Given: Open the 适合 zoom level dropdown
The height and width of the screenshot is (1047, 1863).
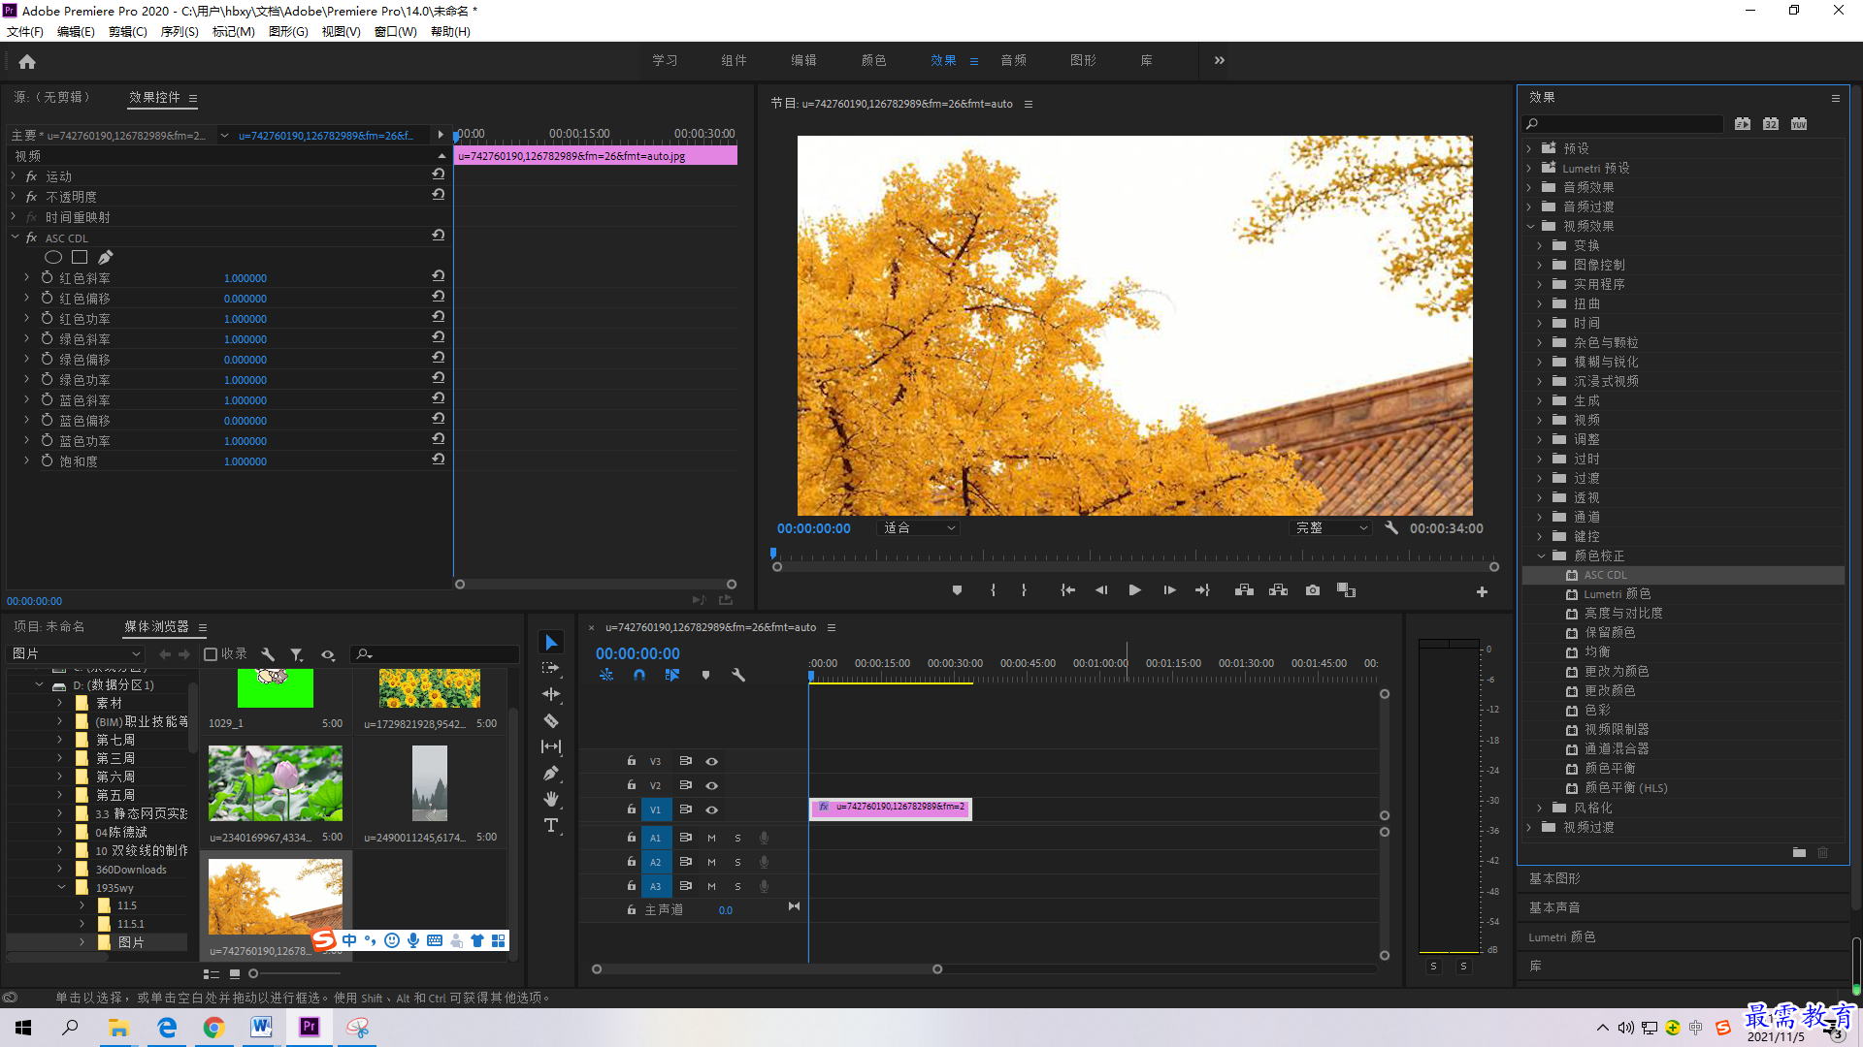Looking at the screenshot, I should pyautogui.click(x=918, y=527).
